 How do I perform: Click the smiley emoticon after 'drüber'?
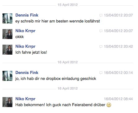[x=109, y=105]
